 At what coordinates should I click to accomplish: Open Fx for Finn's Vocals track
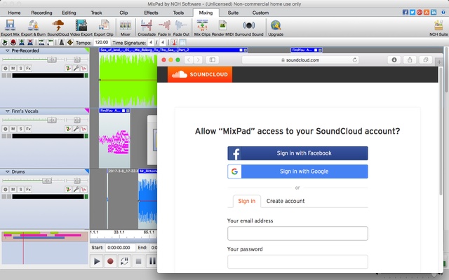pyautogui.click(x=28, y=129)
